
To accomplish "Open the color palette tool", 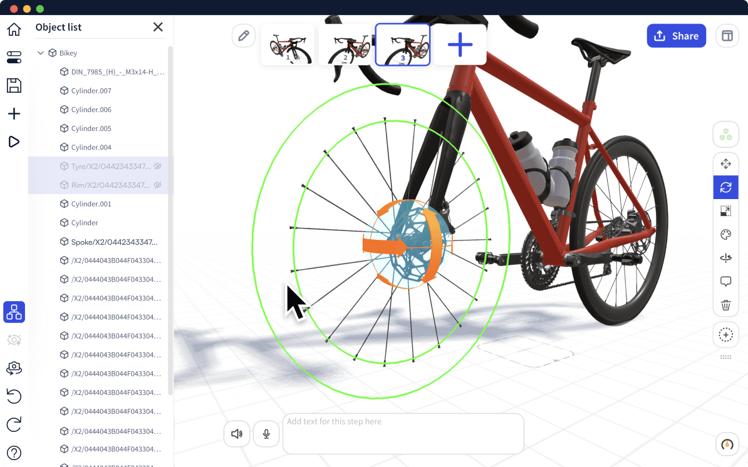I will point(725,235).
